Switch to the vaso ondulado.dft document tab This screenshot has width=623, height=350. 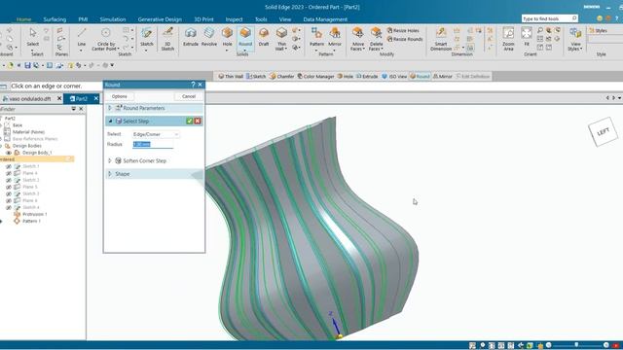(x=30, y=98)
